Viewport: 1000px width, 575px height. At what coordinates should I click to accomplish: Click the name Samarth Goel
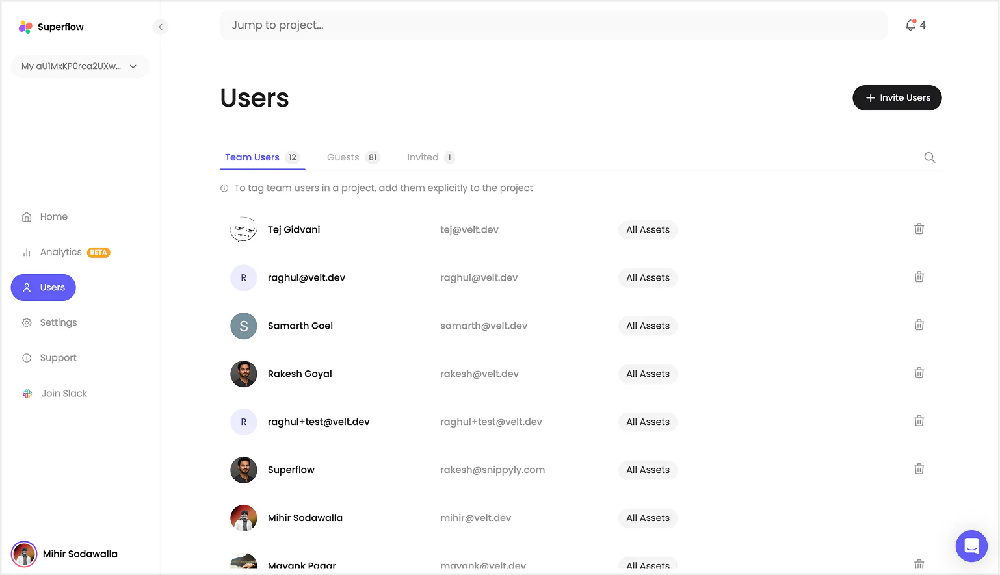click(300, 326)
